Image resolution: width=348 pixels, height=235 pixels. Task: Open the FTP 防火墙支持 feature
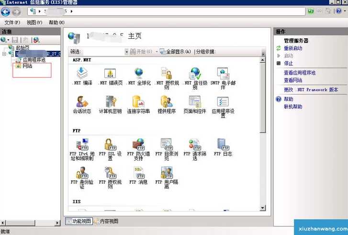point(138,149)
